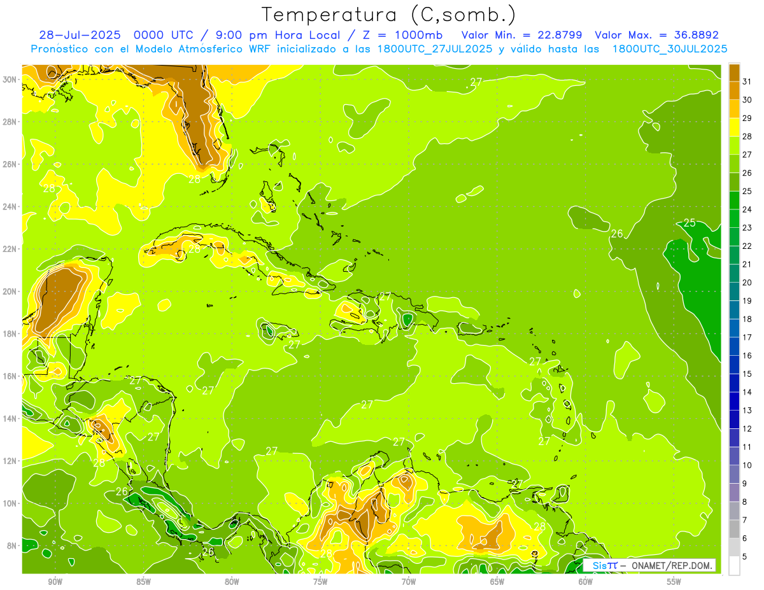Click the colorbar label "11"
The height and width of the screenshot is (590, 764).
point(747,447)
